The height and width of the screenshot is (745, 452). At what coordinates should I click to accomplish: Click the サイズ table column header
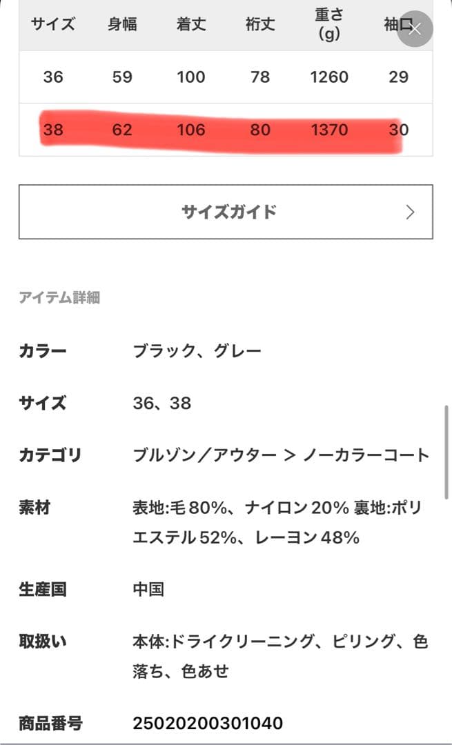click(53, 25)
